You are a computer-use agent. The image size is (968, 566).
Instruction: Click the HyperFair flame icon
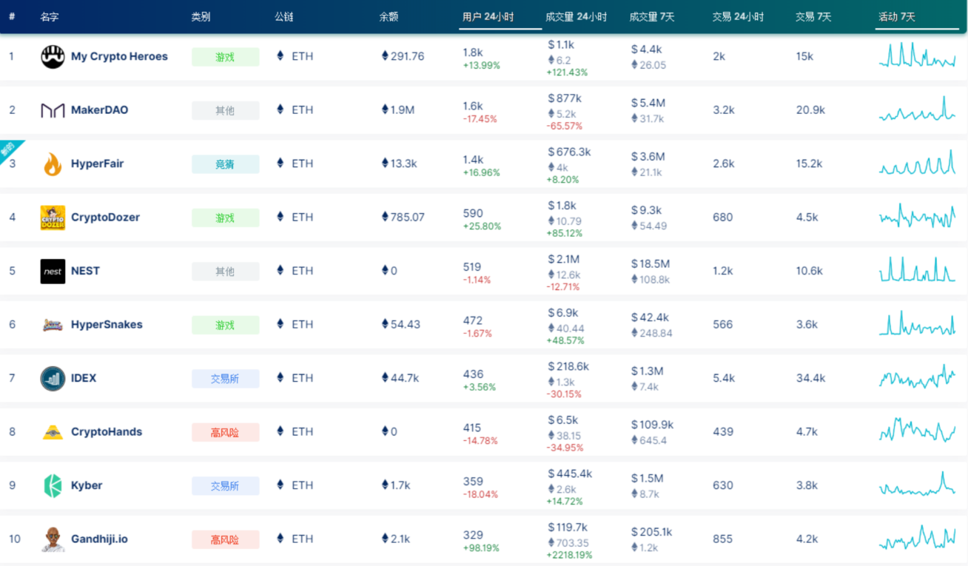point(53,164)
